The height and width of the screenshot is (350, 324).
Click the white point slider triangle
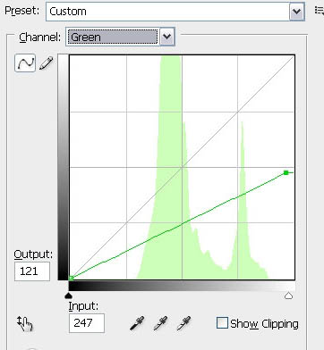click(x=288, y=296)
